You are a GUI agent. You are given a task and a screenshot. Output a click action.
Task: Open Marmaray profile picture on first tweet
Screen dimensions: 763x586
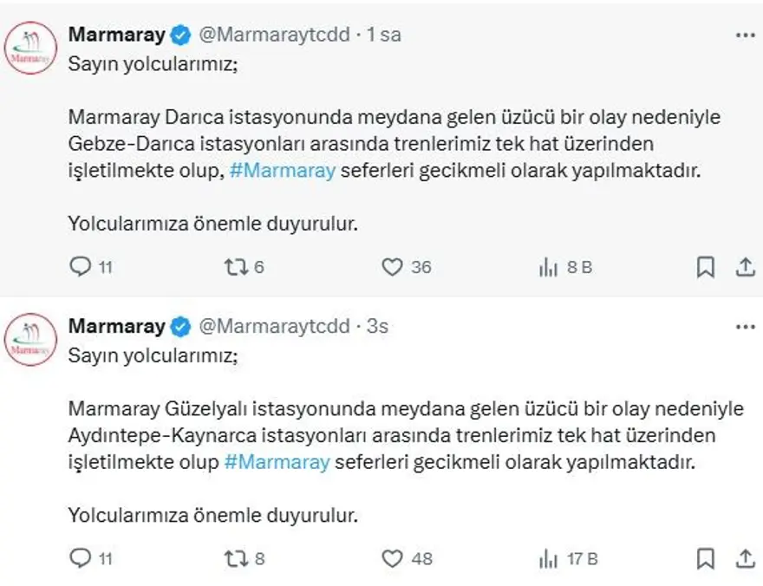point(31,49)
